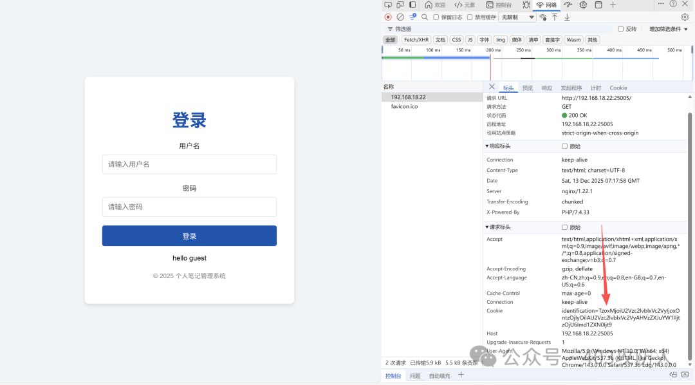The width and height of the screenshot is (695, 385).
Task: Click export HAR down-arrow icon
Action: 567,17
